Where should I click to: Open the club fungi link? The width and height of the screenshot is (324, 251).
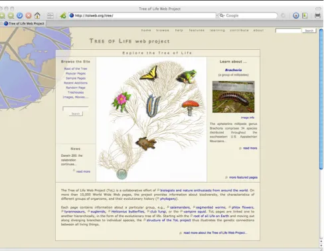tap(158, 212)
